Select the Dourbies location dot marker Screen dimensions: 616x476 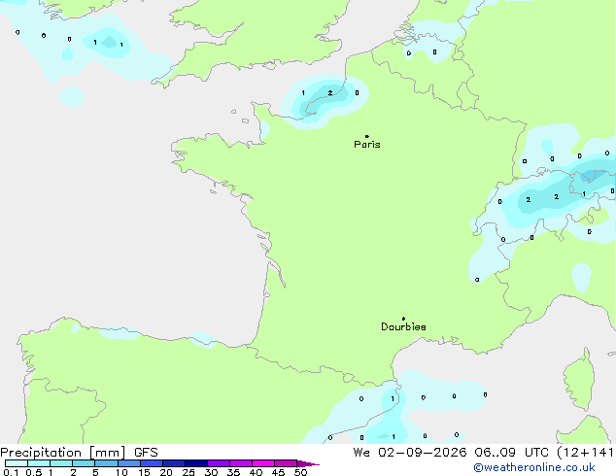click(x=403, y=319)
